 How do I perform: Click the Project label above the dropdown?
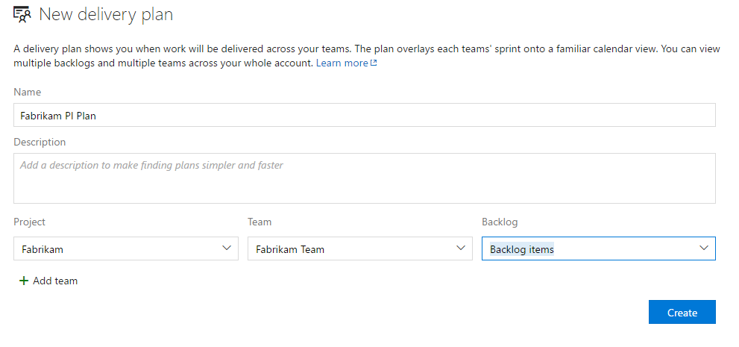30,222
